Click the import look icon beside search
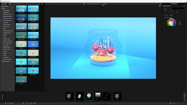Image resolution: width=187 pixels, height=105 pixels. (x=42, y=4)
